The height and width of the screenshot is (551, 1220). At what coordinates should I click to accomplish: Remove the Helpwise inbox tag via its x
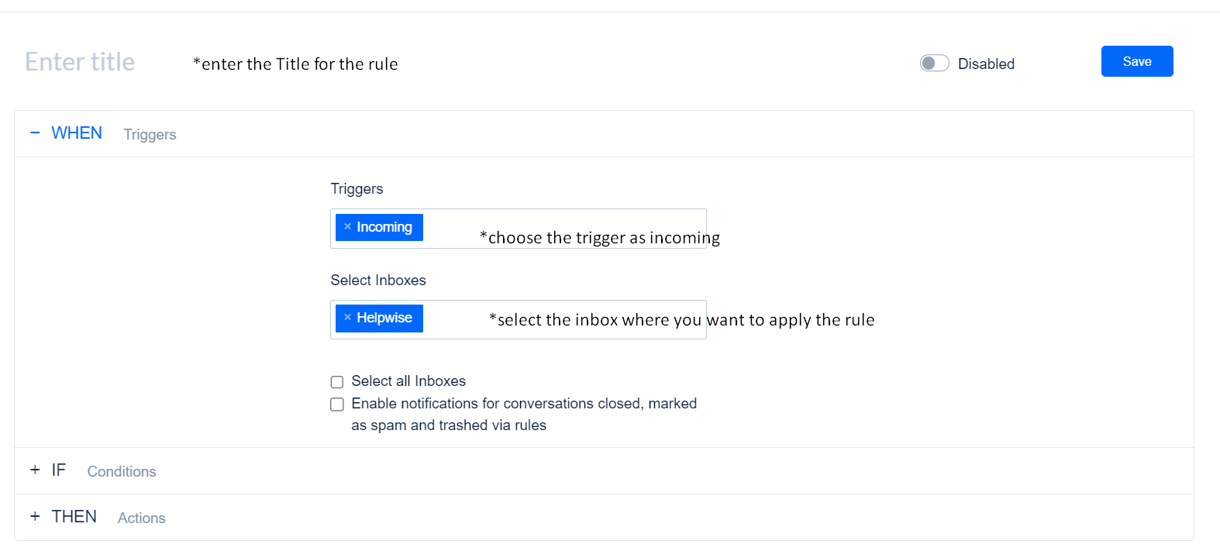click(x=347, y=317)
